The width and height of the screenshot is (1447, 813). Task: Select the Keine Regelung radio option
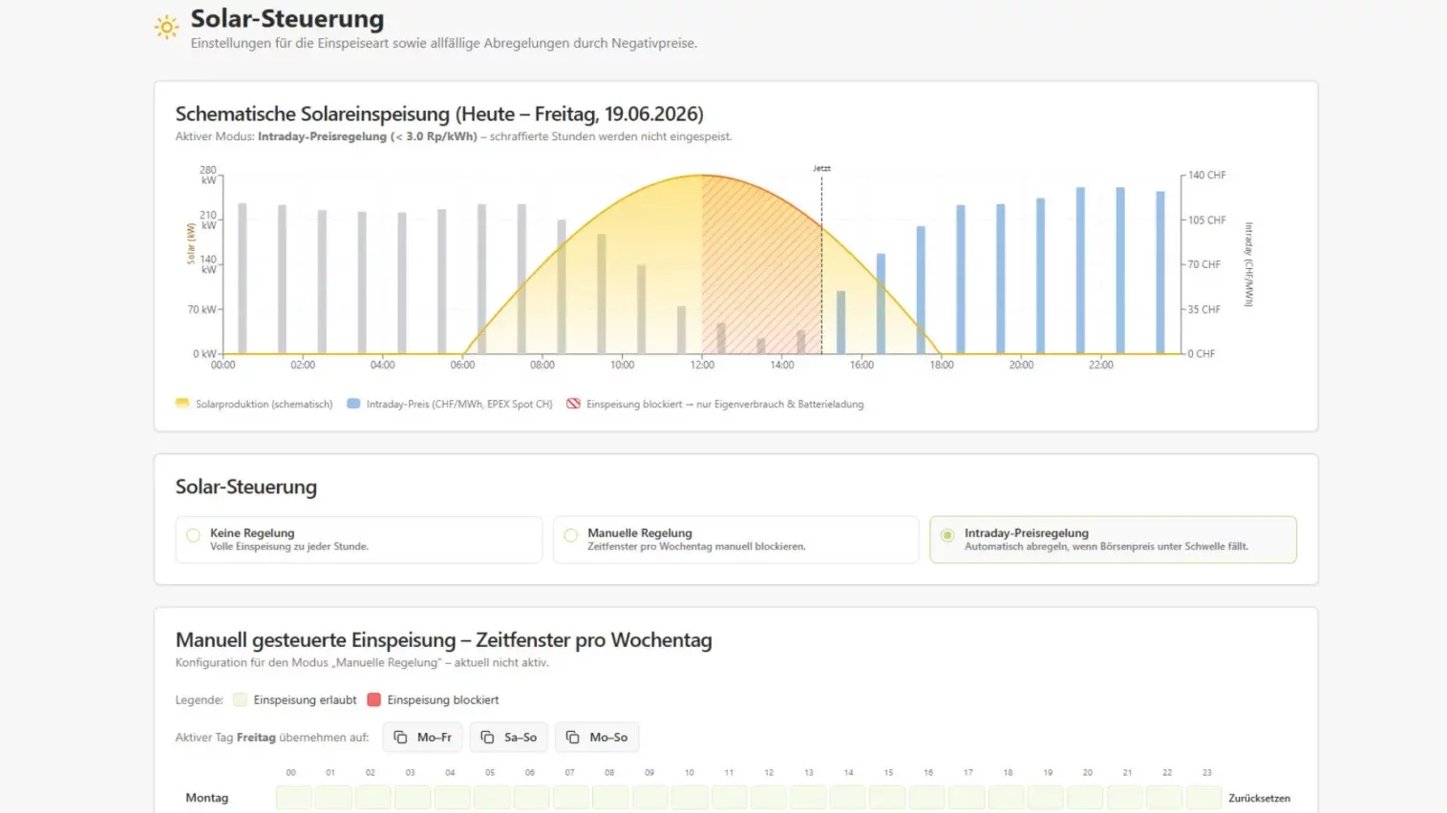point(194,535)
